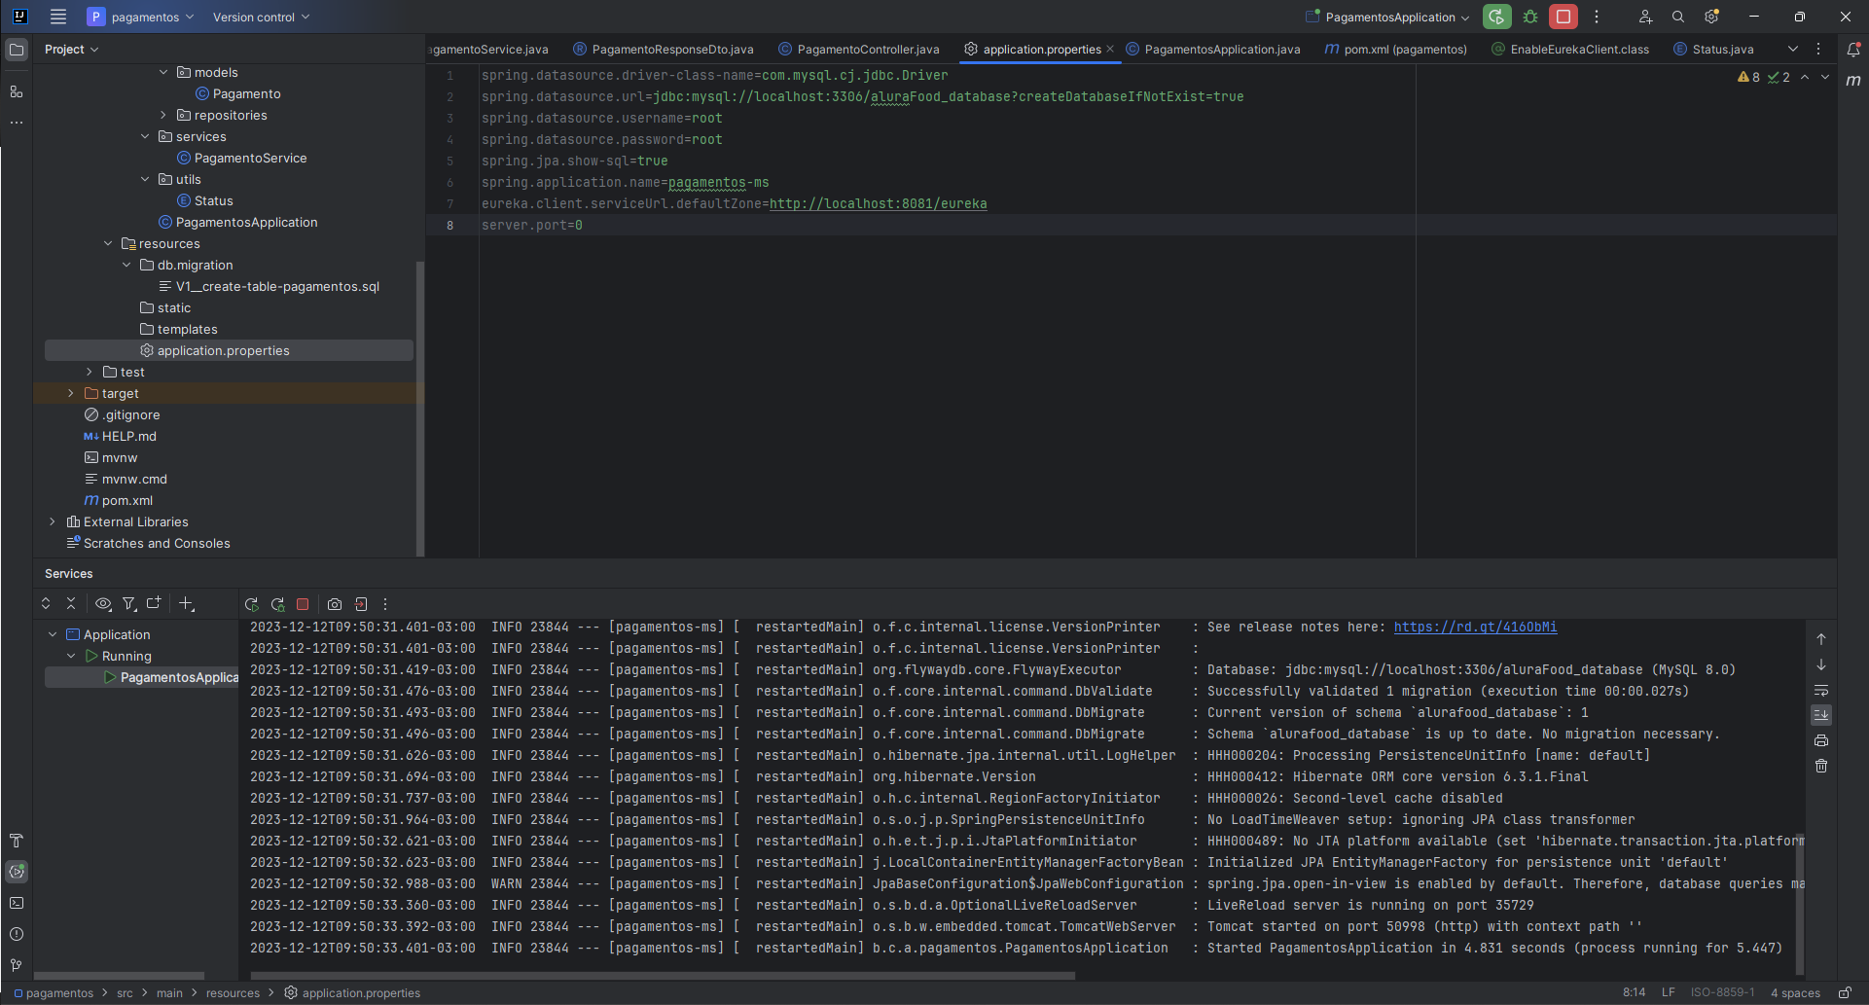
Task: Collapse all services in Services panel
Action: pyautogui.click(x=71, y=604)
